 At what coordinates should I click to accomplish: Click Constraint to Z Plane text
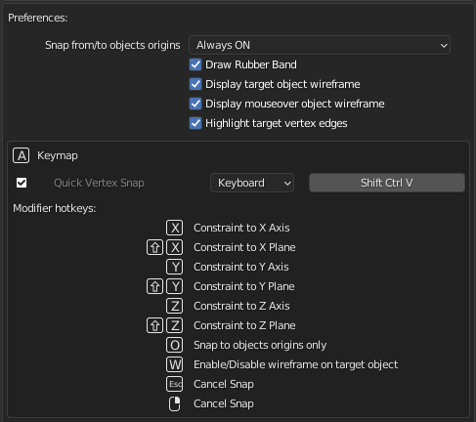pos(244,325)
